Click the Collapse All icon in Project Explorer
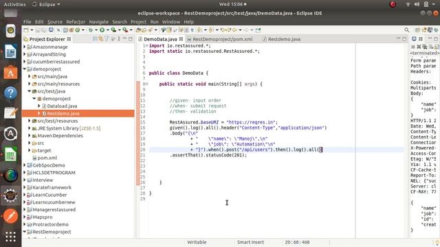The height and width of the screenshot is (247, 440). click(95, 39)
